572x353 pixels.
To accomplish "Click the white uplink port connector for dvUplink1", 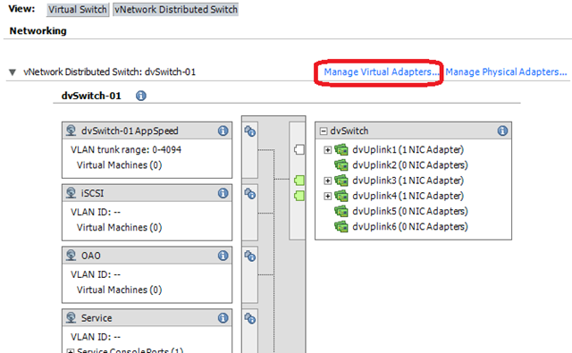I will 299,149.
